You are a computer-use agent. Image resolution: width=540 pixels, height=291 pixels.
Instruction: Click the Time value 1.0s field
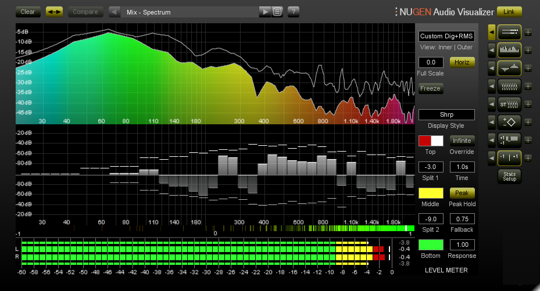point(462,167)
